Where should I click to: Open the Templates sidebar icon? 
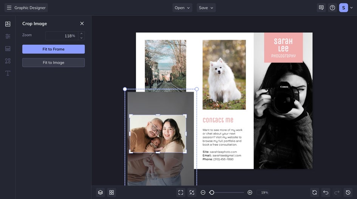8,48
